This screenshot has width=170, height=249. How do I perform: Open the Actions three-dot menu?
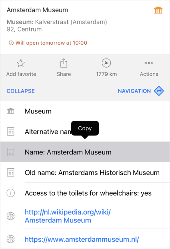[x=149, y=63]
